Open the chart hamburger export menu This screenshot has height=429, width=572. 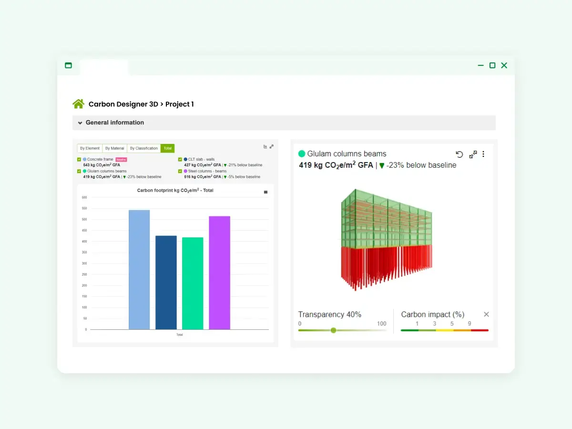tap(266, 192)
